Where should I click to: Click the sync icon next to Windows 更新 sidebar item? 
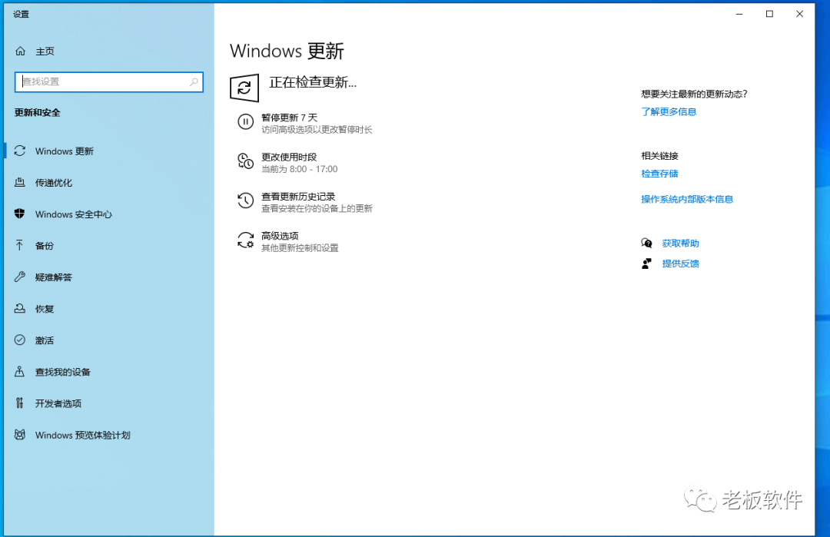click(x=20, y=151)
